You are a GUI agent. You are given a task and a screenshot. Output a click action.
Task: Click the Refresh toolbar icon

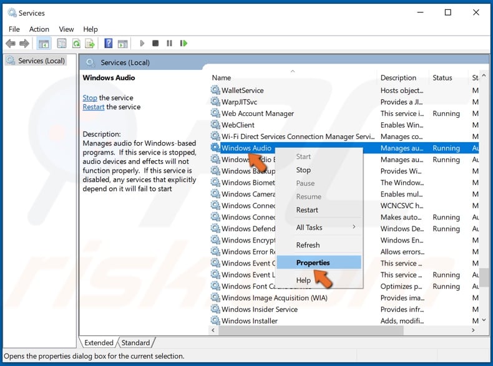click(x=76, y=44)
